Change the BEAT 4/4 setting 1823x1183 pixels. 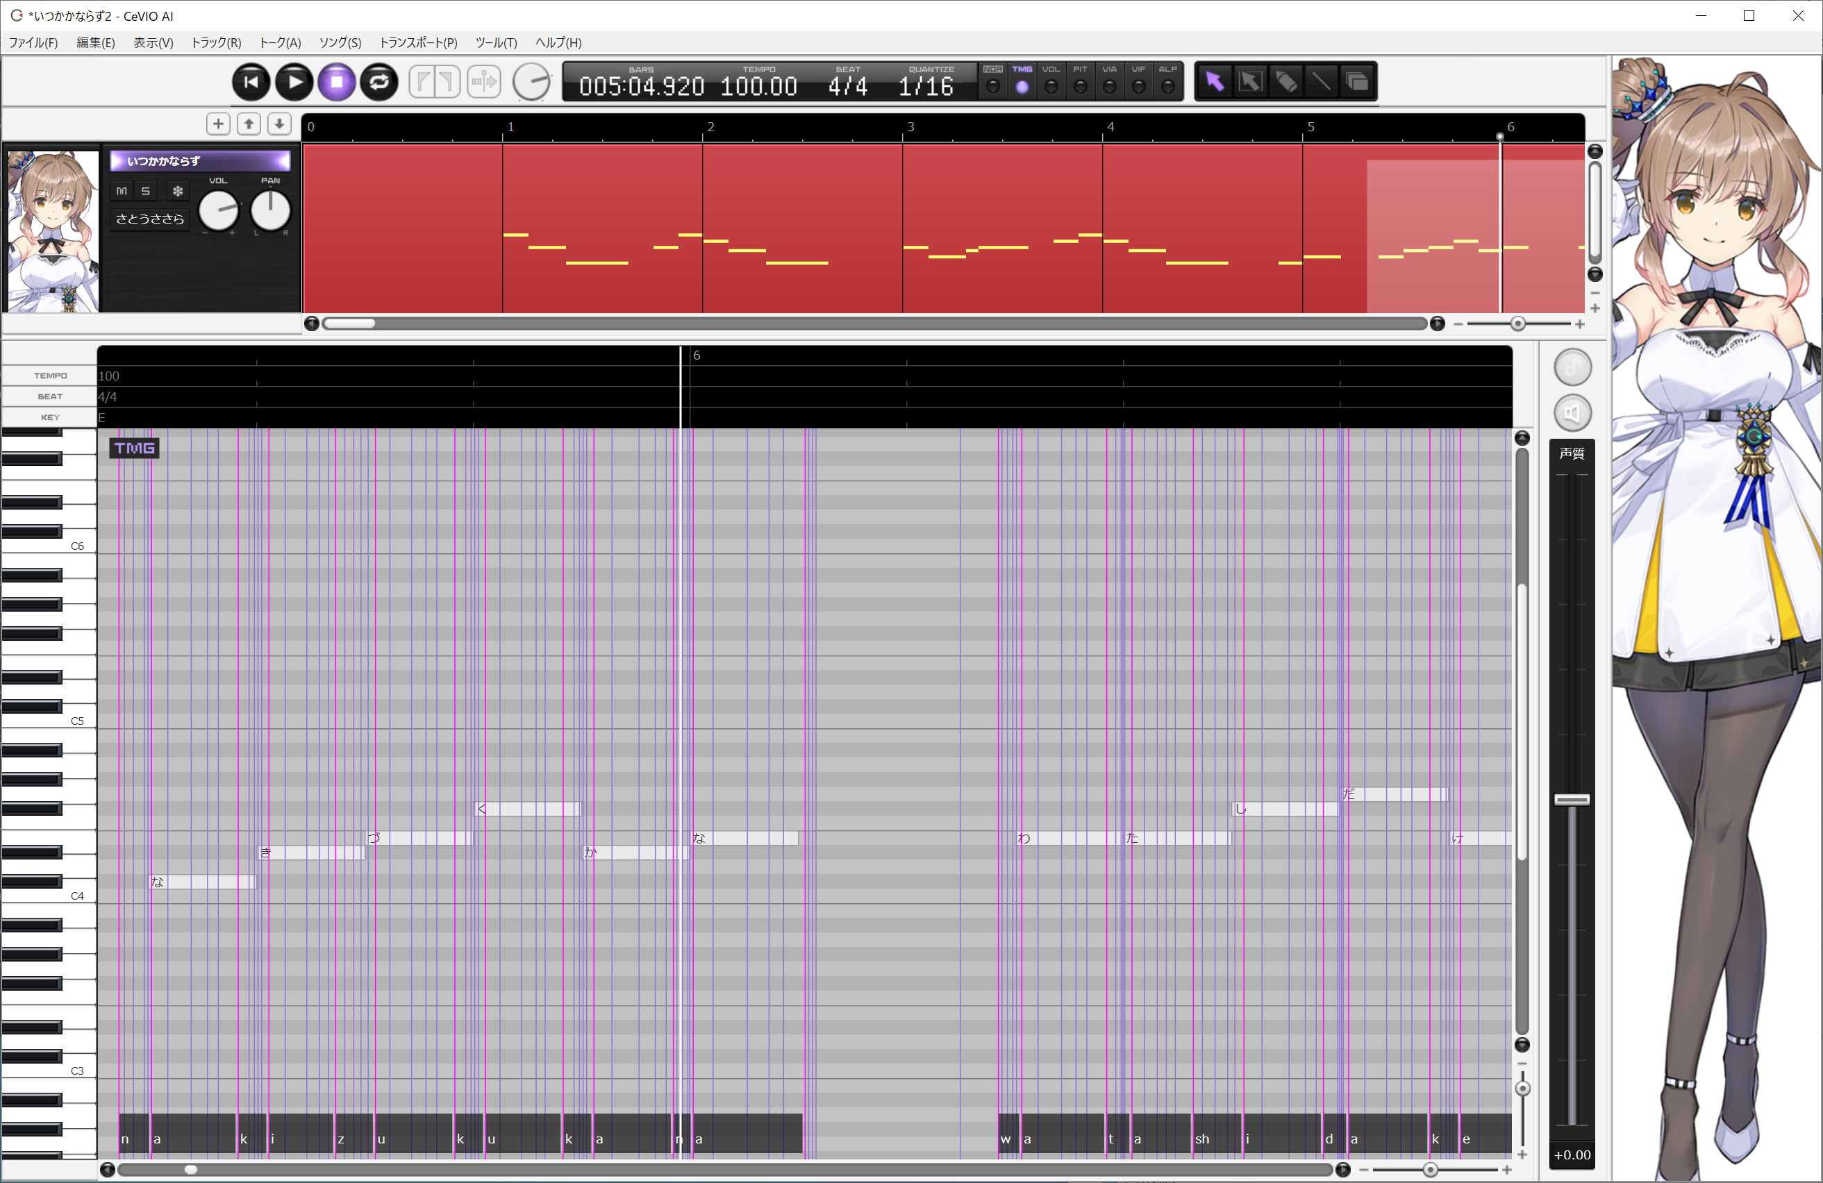[x=847, y=86]
